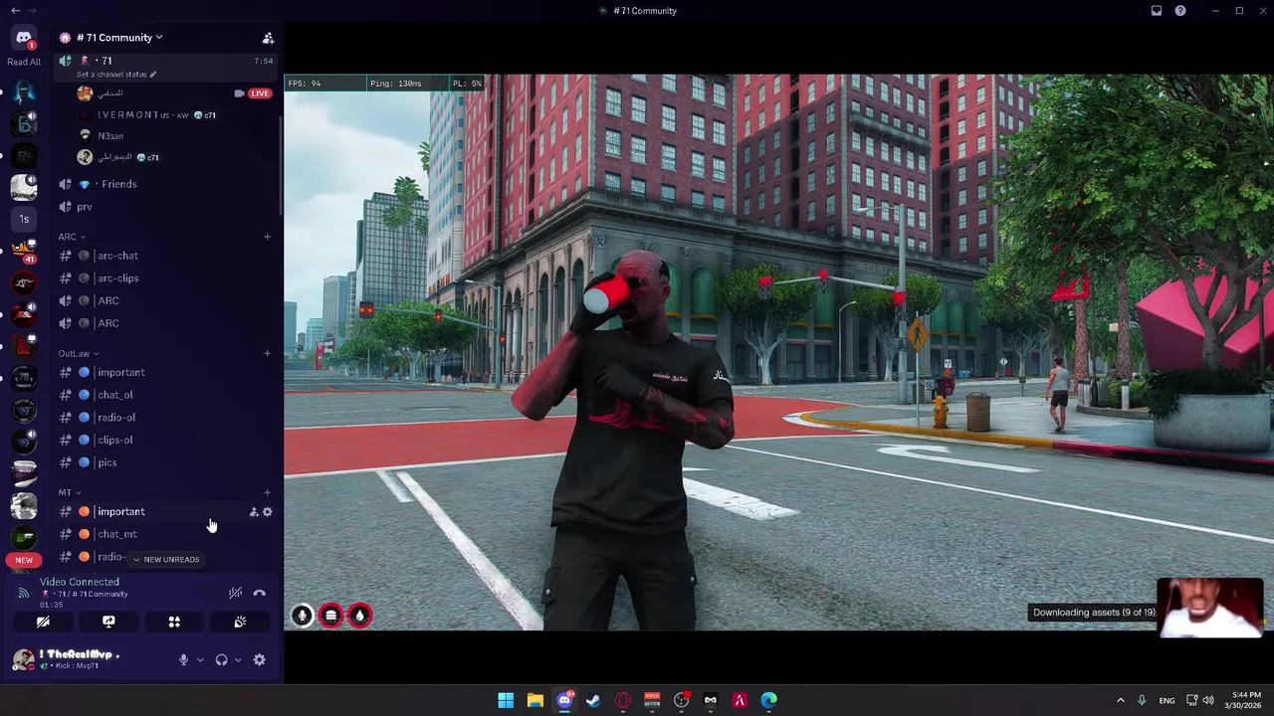Open the clips-ol channel

click(114, 440)
